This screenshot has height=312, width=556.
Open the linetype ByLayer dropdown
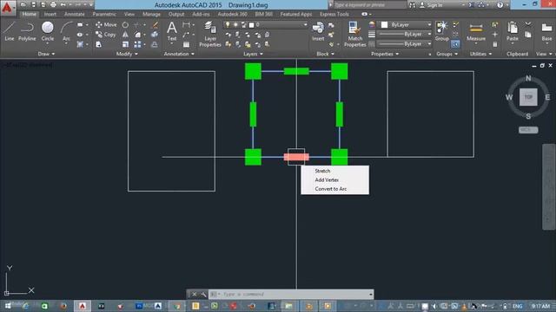pyautogui.click(x=404, y=44)
